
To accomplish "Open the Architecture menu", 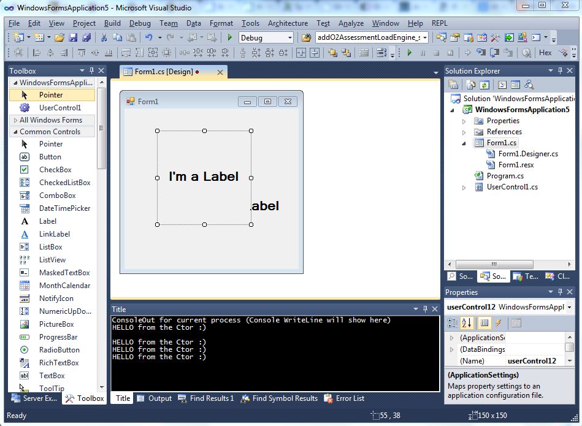I will [288, 23].
